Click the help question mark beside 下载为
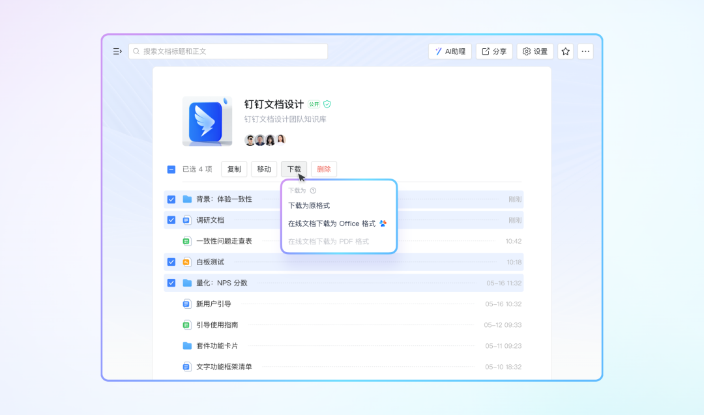Viewport: 704px width, 415px height. (313, 191)
